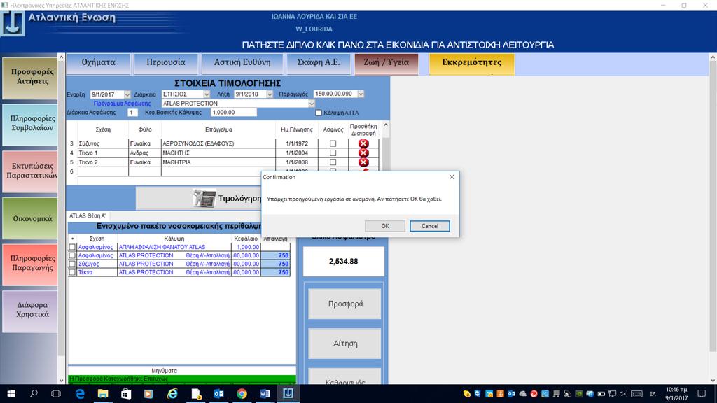Open the Παραγωγός code dropdown

361,94
